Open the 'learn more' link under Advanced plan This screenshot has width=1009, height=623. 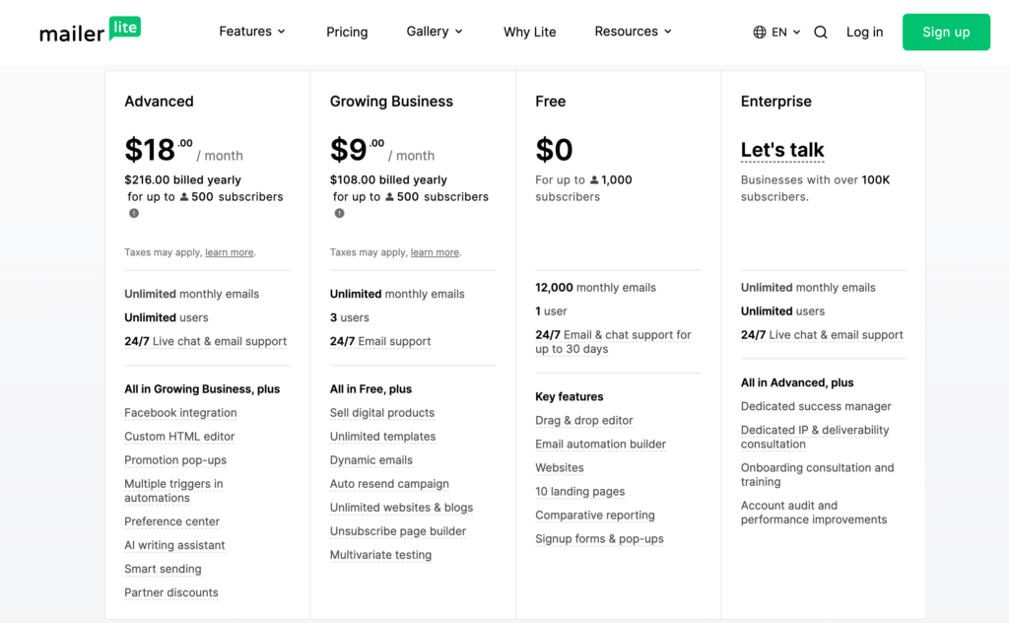229,252
